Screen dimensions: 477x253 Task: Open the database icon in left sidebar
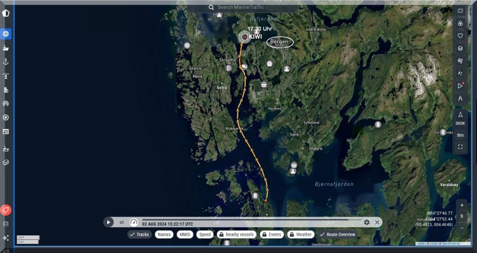pyautogui.click(x=6, y=224)
